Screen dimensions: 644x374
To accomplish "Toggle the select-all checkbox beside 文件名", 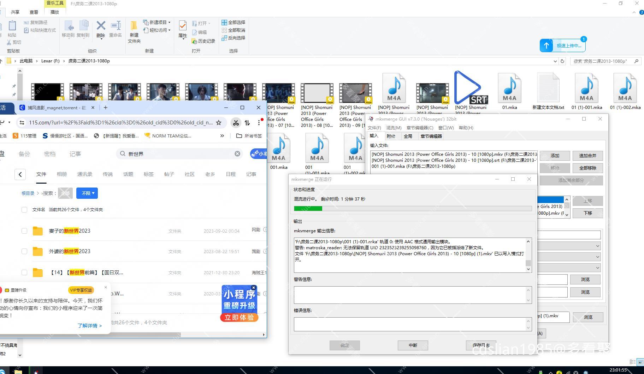I will click(24, 210).
